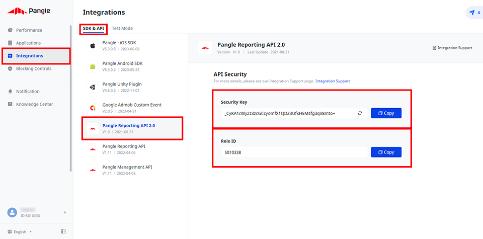483x239 pixels.
Task: Click the Notification bell icon
Action: pos(10,92)
